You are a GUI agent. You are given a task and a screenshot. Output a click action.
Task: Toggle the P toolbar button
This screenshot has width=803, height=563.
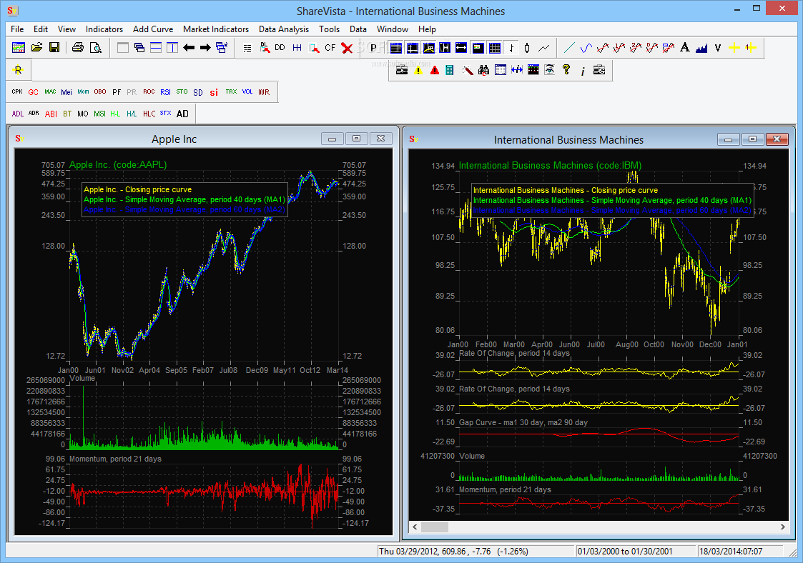click(x=373, y=48)
